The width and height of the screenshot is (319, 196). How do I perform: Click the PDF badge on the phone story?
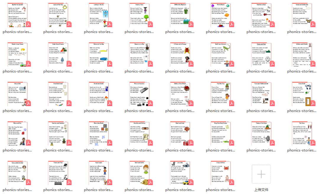pyautogui.click(x=150, y=103)
